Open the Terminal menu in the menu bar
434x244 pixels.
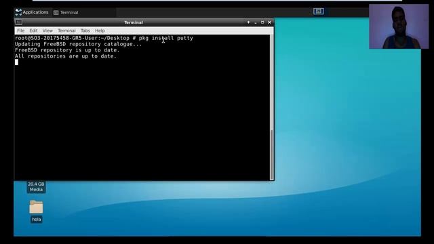pos(66,30)
